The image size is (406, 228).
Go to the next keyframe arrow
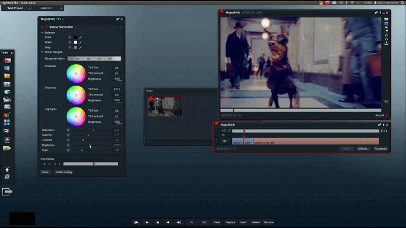point(60,164)
